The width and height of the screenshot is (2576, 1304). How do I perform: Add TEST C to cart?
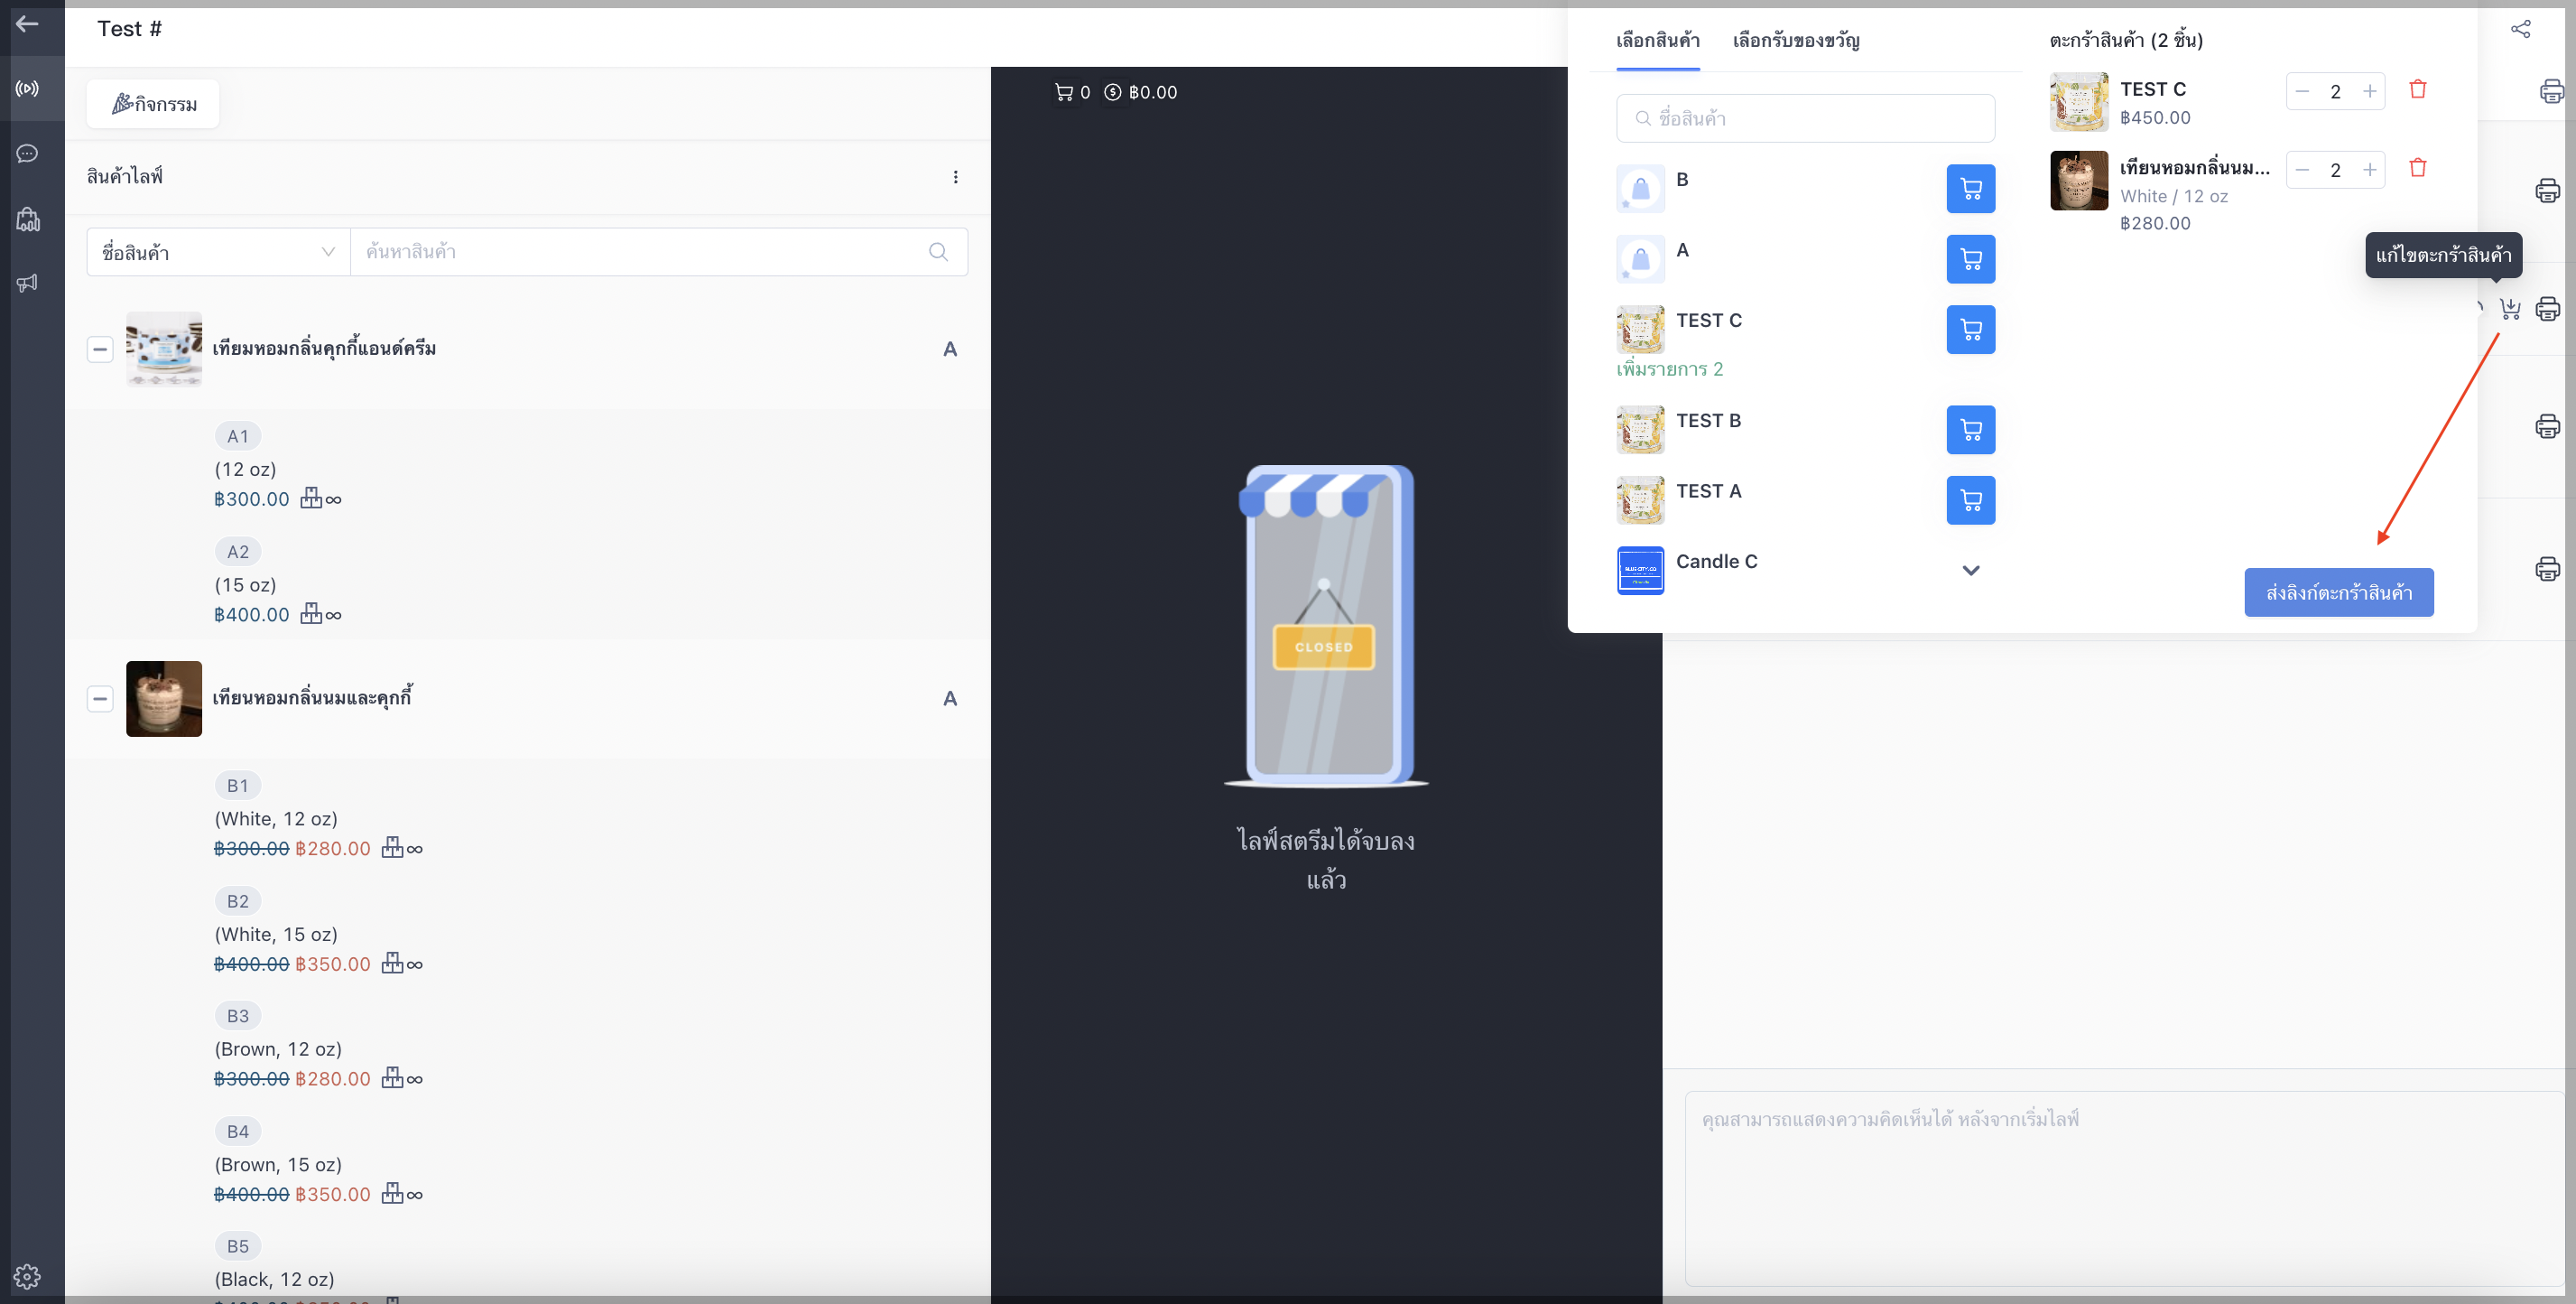(x=1970, y=330)
